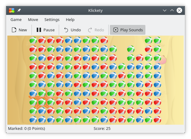Screen dimensions: 191x139
Task: Click the blue ball in bottom-left corner
Action: (x=33, y=119)
